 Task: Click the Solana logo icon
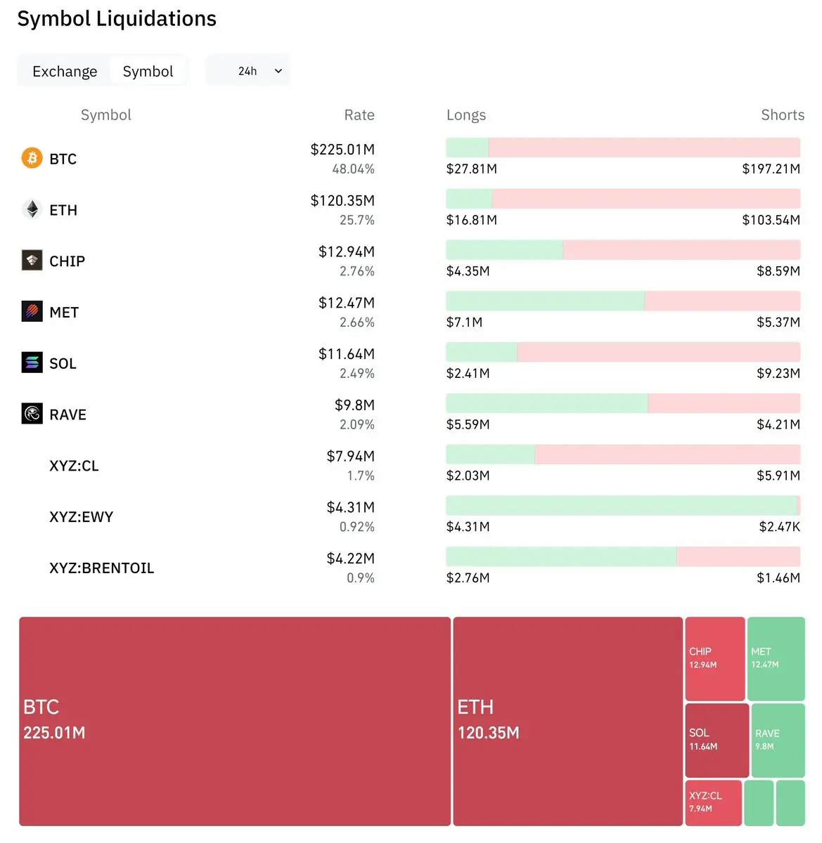pyautogui.click(x=32, y=363)
